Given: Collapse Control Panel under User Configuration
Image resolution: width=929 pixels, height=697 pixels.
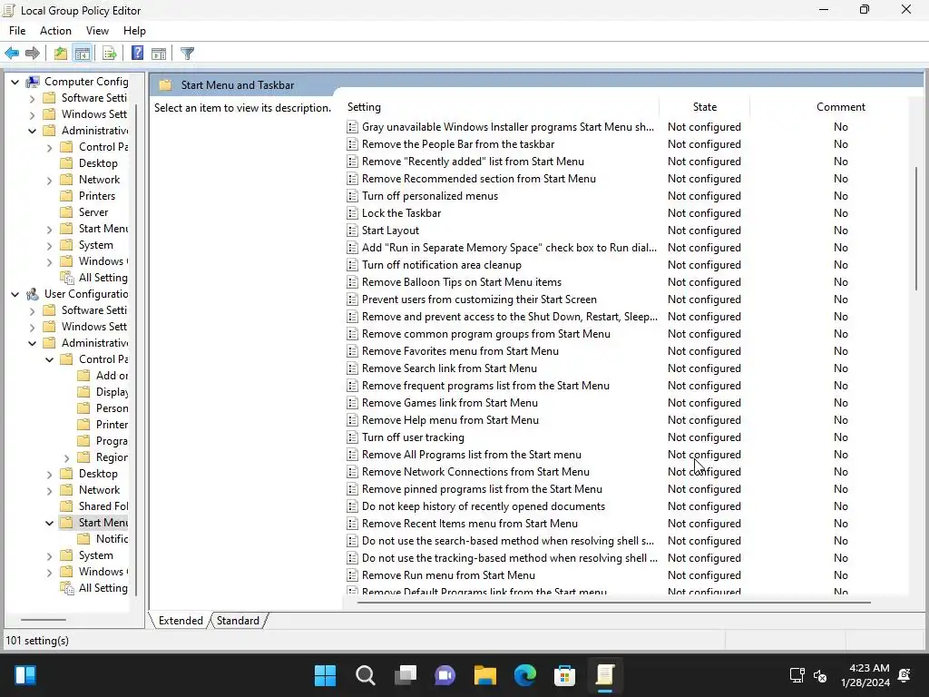Looking at the screenshot, I should coord(50,359).
